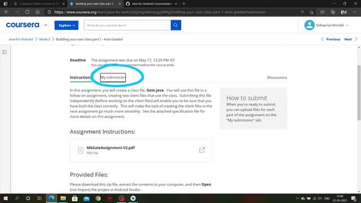
Task: Click the PDF document icon beside M6GateAssignment-V2
Action: point(81,151)
